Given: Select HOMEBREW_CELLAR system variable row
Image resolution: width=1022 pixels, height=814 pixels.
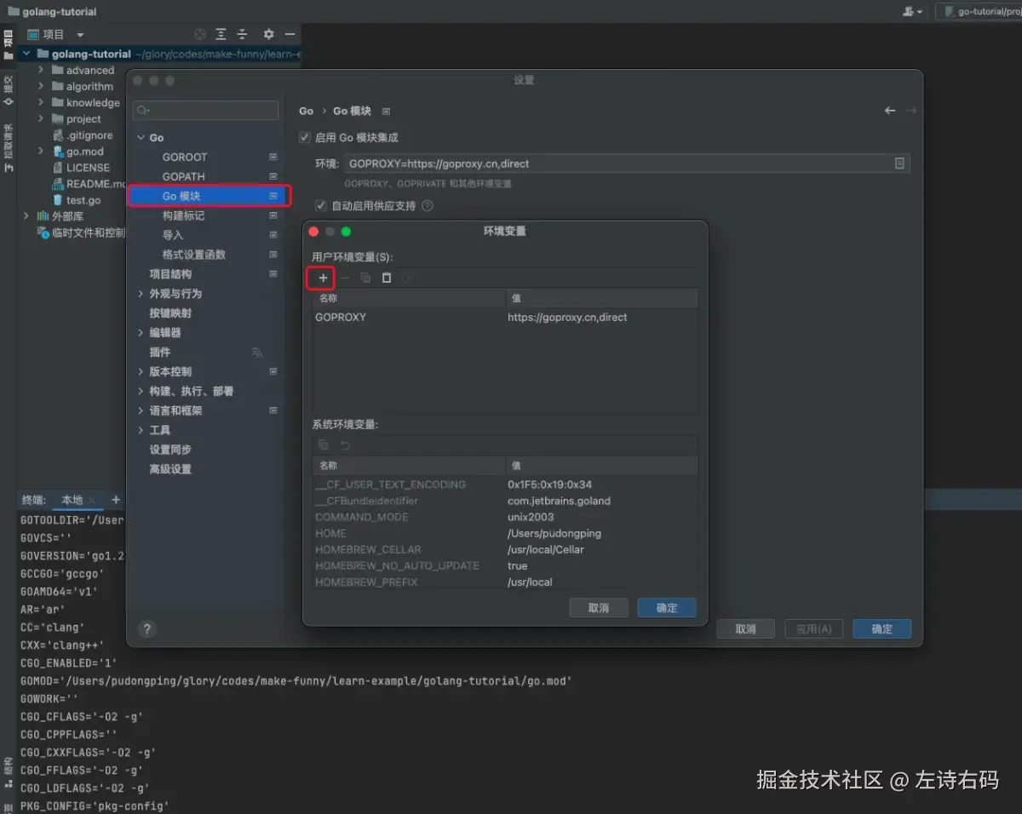Looking at the screenshot, I should point(505,549).
